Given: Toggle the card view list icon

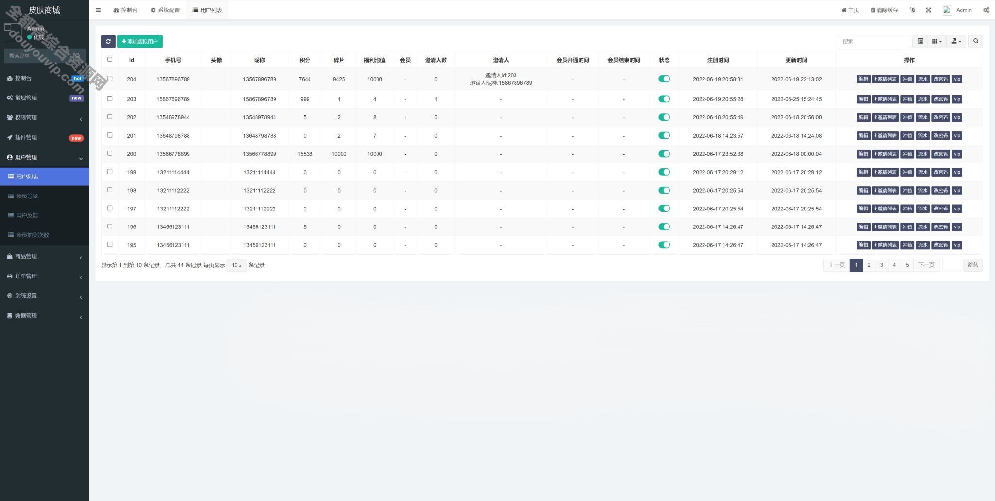Looking at the screenshot, I should pos(920,41).
